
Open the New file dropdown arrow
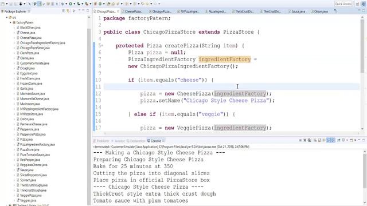(6, 4)
